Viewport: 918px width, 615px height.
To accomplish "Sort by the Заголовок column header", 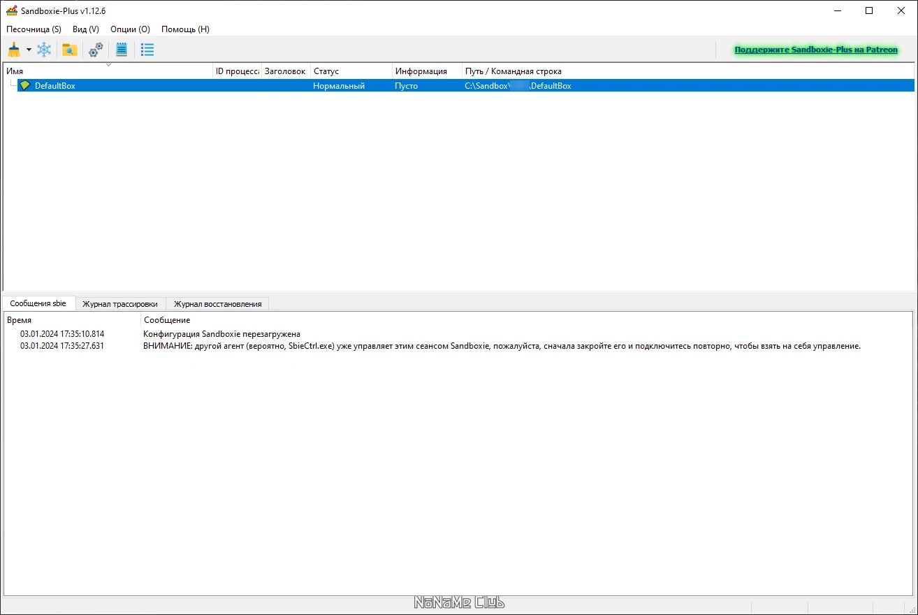I will [x=286, y=71].
